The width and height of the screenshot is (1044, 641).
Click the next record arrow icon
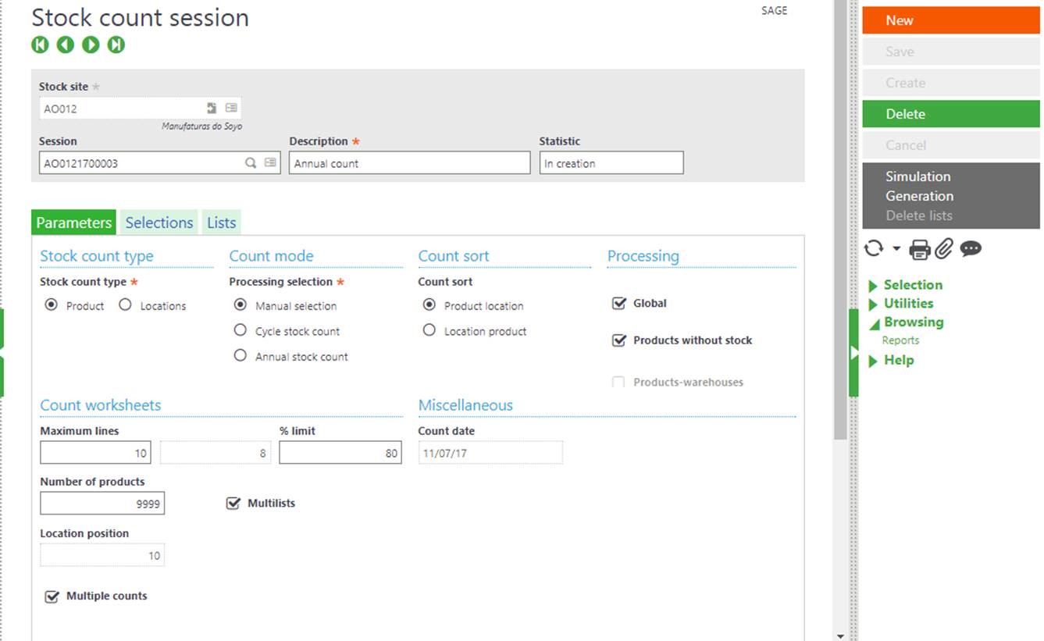pyautogui.click(x=91, y=45)
